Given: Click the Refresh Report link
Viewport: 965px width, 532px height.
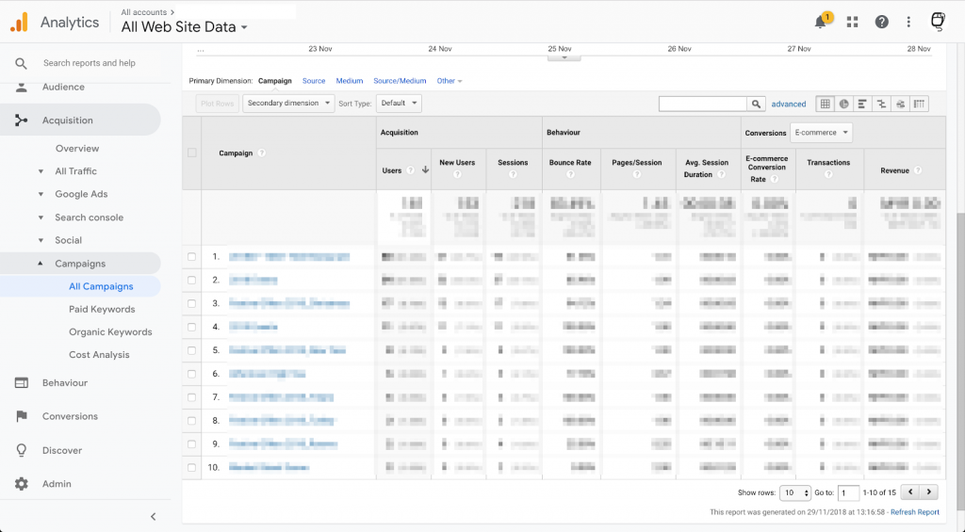Looking at the screenshot, I should [914, 511].
